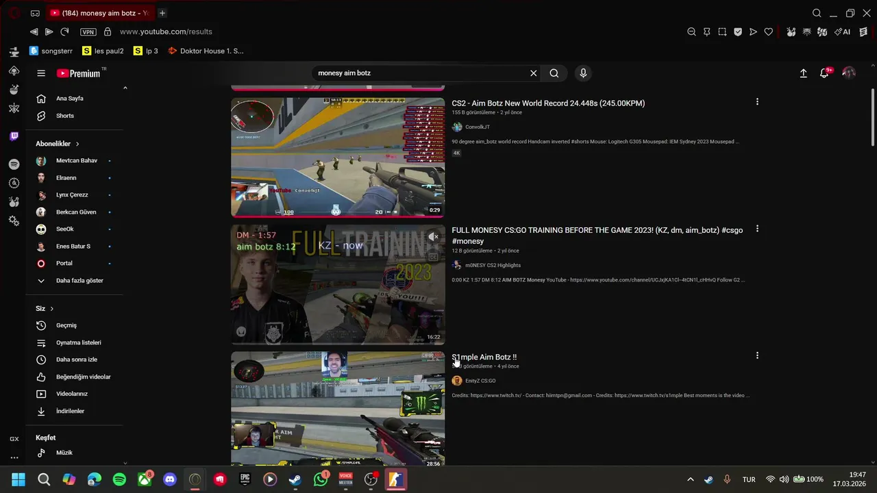Open options menu for CS2 Aim Botz video

757,102
